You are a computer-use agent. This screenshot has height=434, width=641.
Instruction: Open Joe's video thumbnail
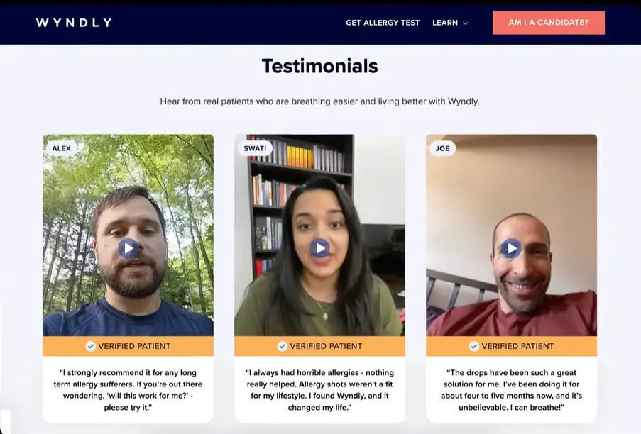pos(511,235)
